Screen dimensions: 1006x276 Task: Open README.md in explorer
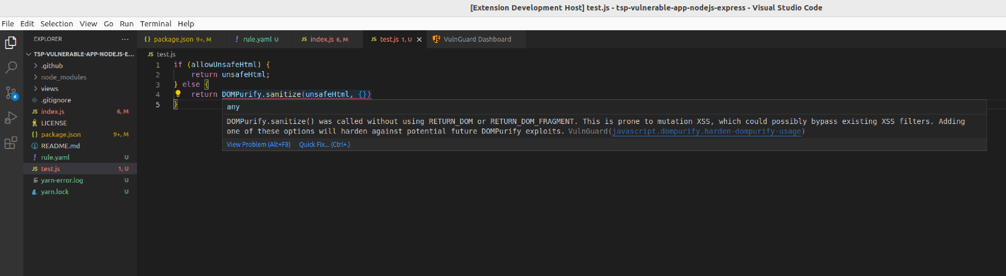pyautogui.click(x=80, y=146)
